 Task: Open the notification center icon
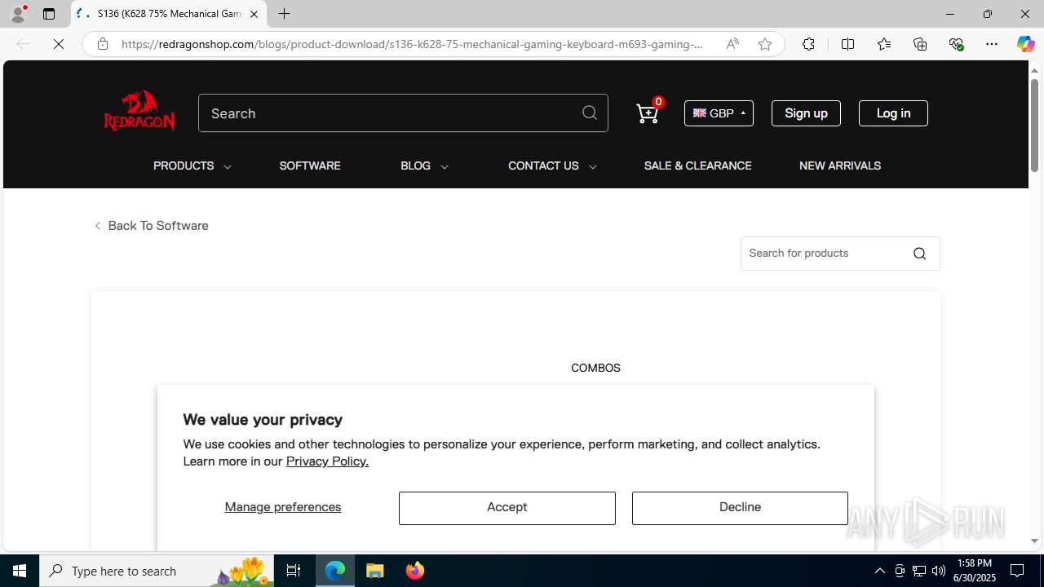[1017, 571]
